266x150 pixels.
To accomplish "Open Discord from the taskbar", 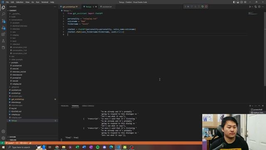I will coord(104,147).
